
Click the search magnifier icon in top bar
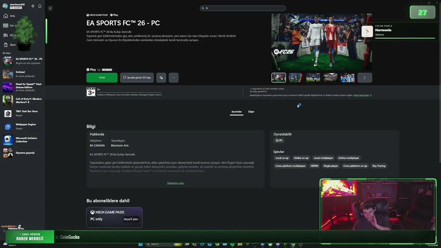[203, 8]
